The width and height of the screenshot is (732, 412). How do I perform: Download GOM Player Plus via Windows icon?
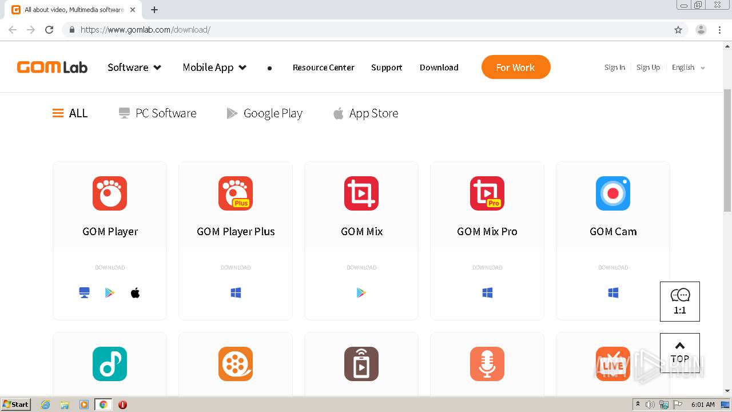[236, 293]
